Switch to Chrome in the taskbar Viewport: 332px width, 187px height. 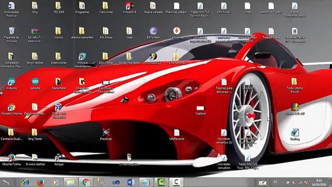pyautogui.click(x=86, y=182)
